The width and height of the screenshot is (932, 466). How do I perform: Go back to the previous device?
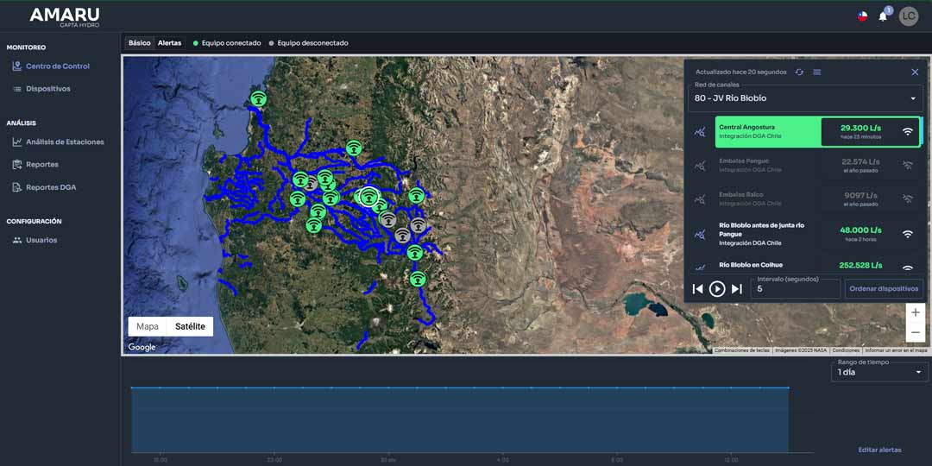pyautogui.click(x=698, y=289)
